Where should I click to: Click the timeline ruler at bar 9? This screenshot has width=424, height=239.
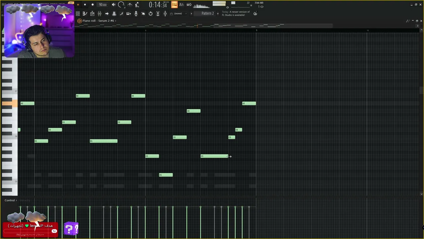[256, 30]
